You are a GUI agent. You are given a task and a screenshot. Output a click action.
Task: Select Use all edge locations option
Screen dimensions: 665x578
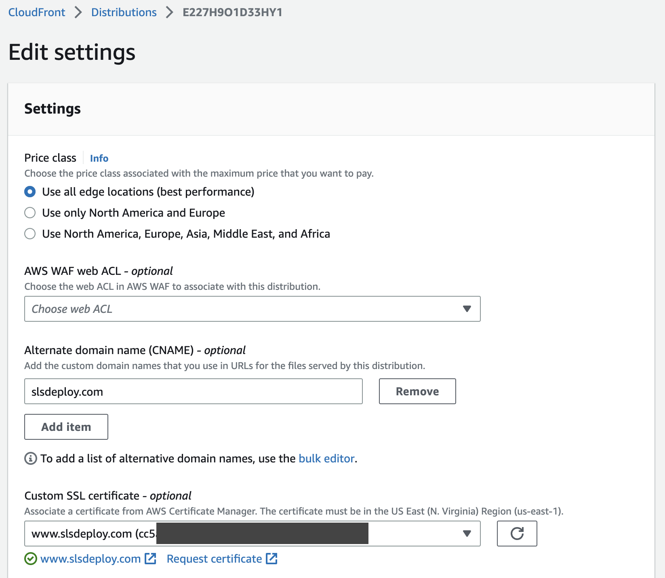coord(30,192)
